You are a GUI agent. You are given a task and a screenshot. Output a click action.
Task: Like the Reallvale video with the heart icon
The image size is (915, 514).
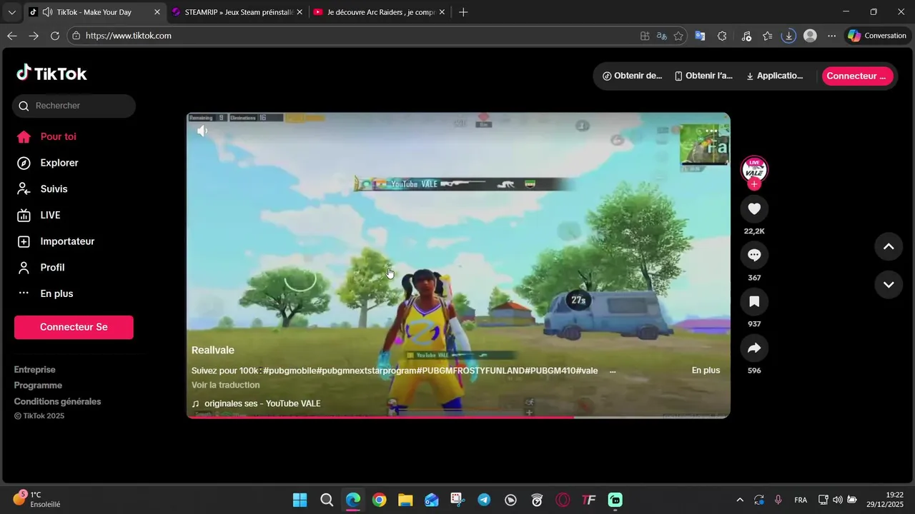click(x=754, y=208)
